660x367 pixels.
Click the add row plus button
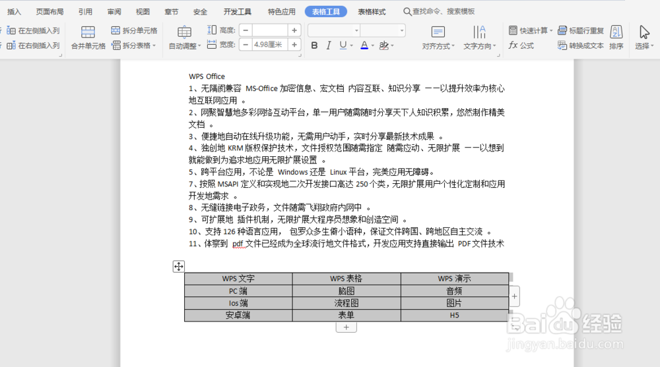coord(346,327)
